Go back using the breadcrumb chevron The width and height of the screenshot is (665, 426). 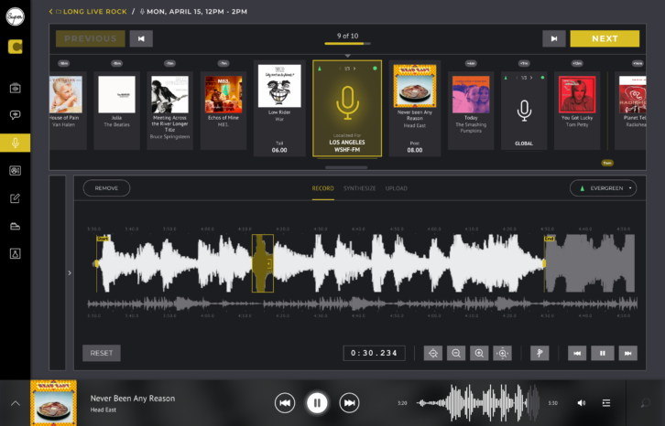[x=51, y=12]
